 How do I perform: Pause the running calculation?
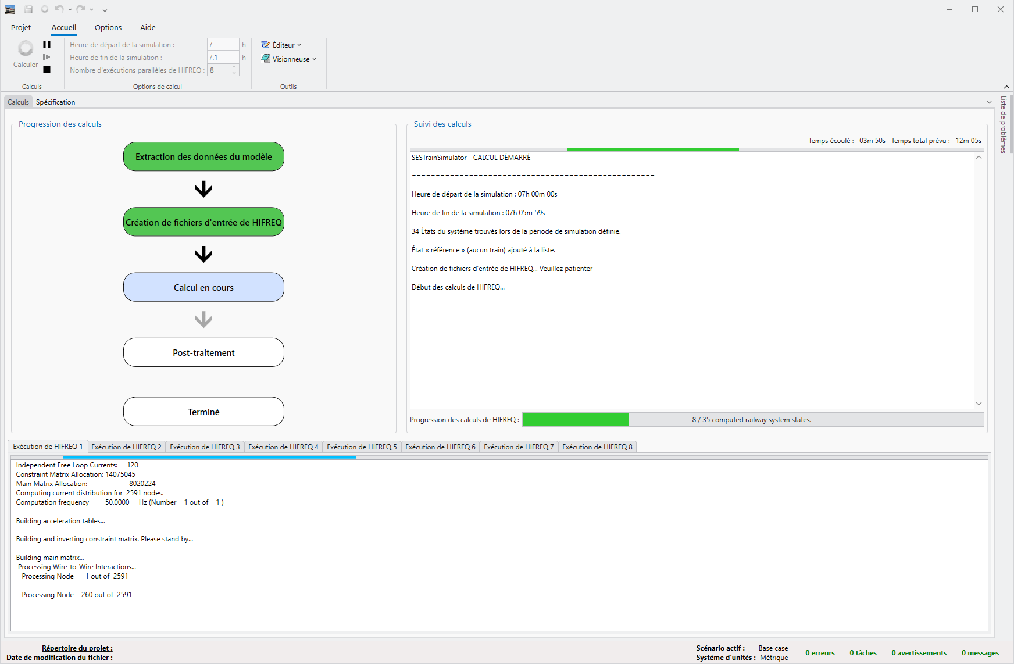coord(47,44)
